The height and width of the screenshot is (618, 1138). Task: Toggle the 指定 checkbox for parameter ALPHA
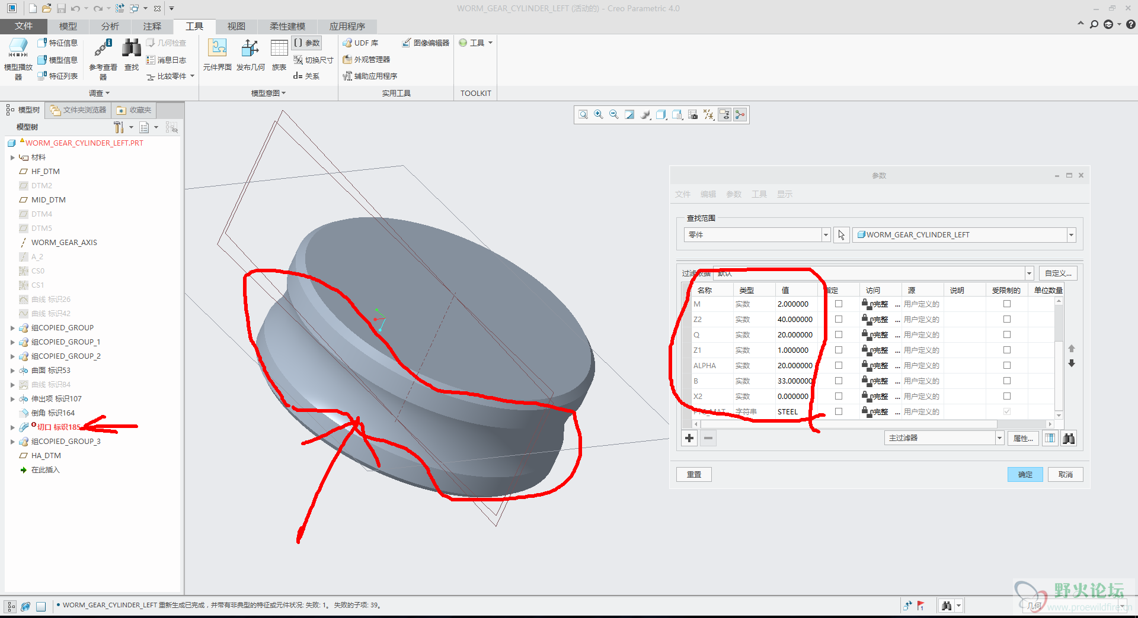coord(838,365)
